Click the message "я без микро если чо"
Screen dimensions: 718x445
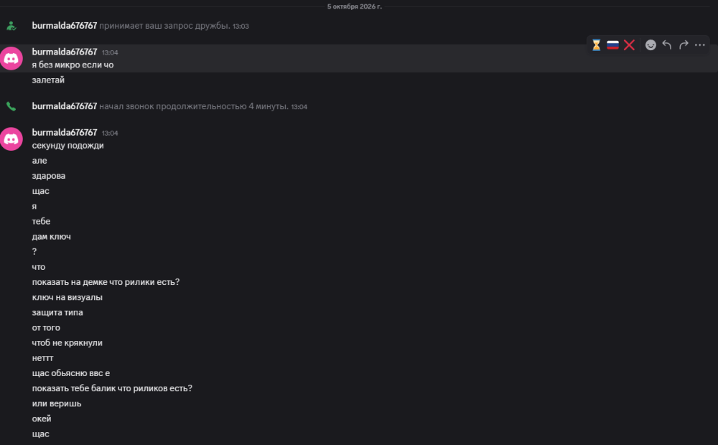click(73, 65)
